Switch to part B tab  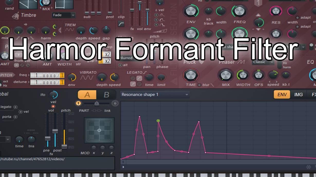[106, 95]
